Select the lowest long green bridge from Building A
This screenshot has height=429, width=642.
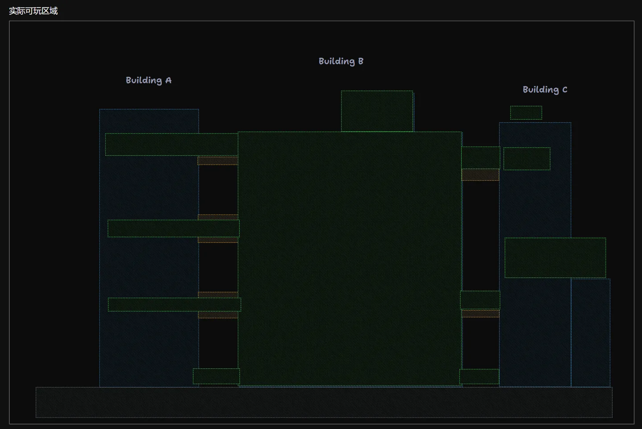pos(174,304)
